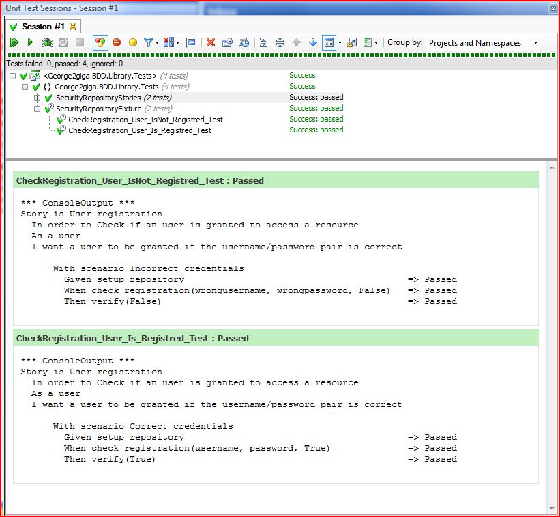Click 'With scenario Incorrect credentials' line
The width and height of the screenshot is (560, 517).
148,268
